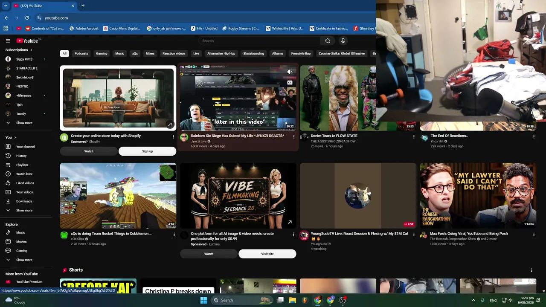Open the Rugby Streams bookmark
The height and width of the screenshot is (307, 546).
pos(241,29)
